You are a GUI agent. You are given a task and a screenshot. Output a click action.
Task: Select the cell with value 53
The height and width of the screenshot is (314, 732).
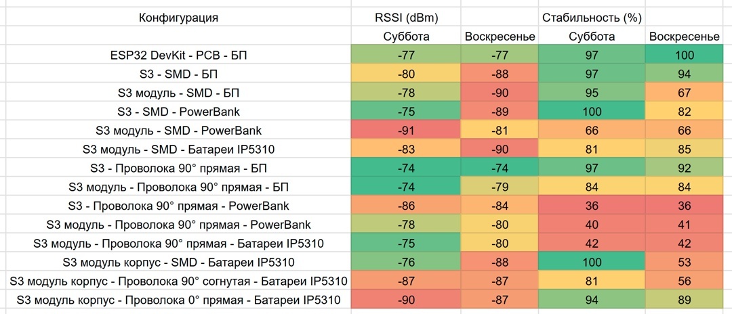pyautogui.click(x=683, y=262)
